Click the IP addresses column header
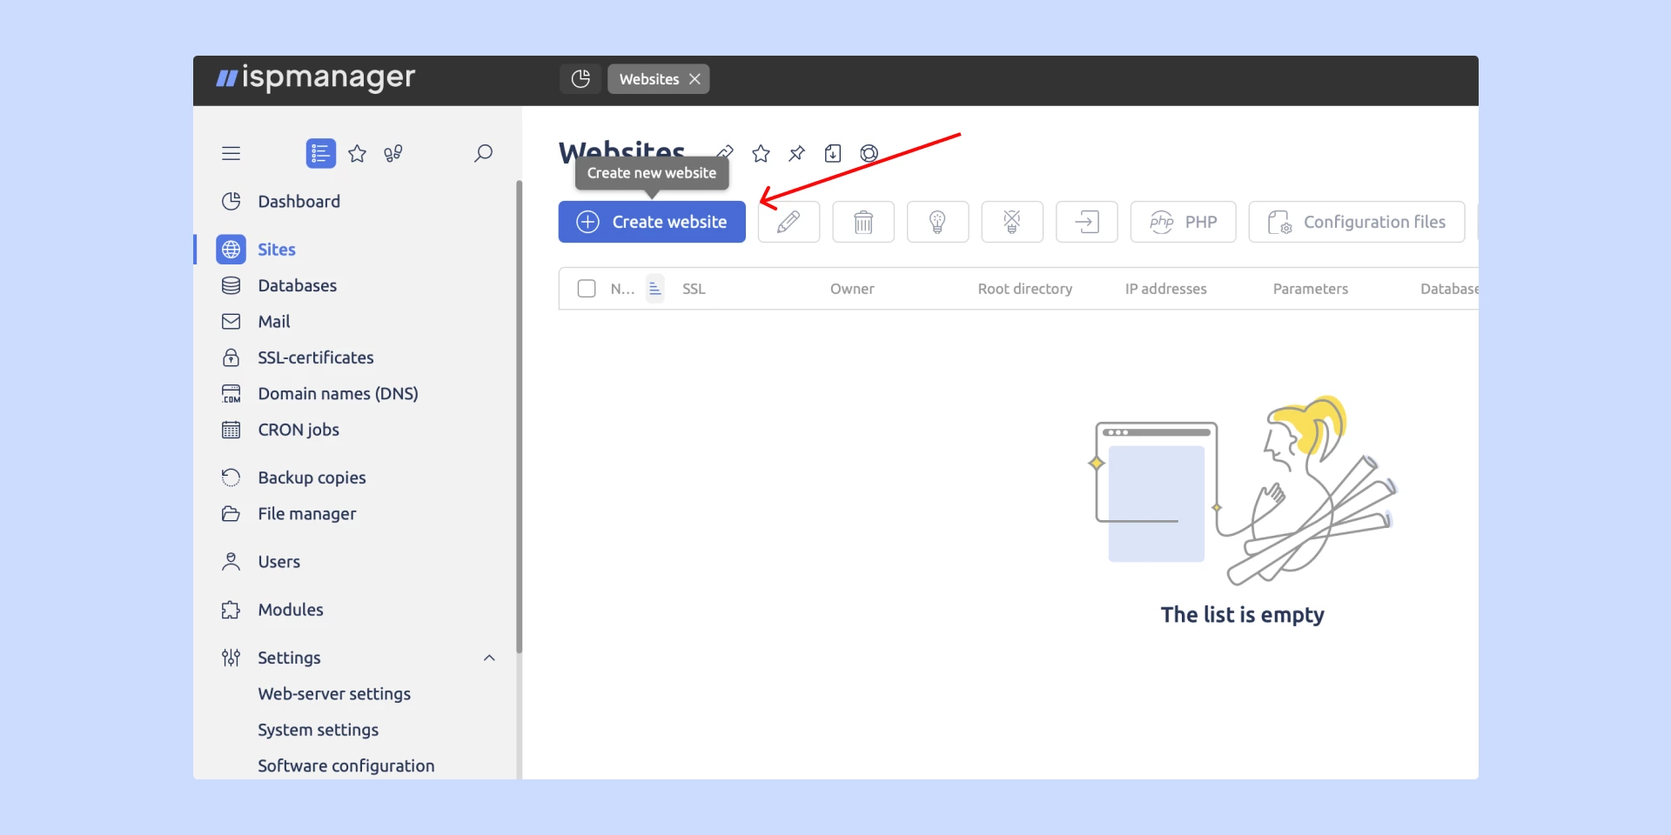Image resolution: width=1671 pixels, height=835 pixels. [x=1165, y=289]
